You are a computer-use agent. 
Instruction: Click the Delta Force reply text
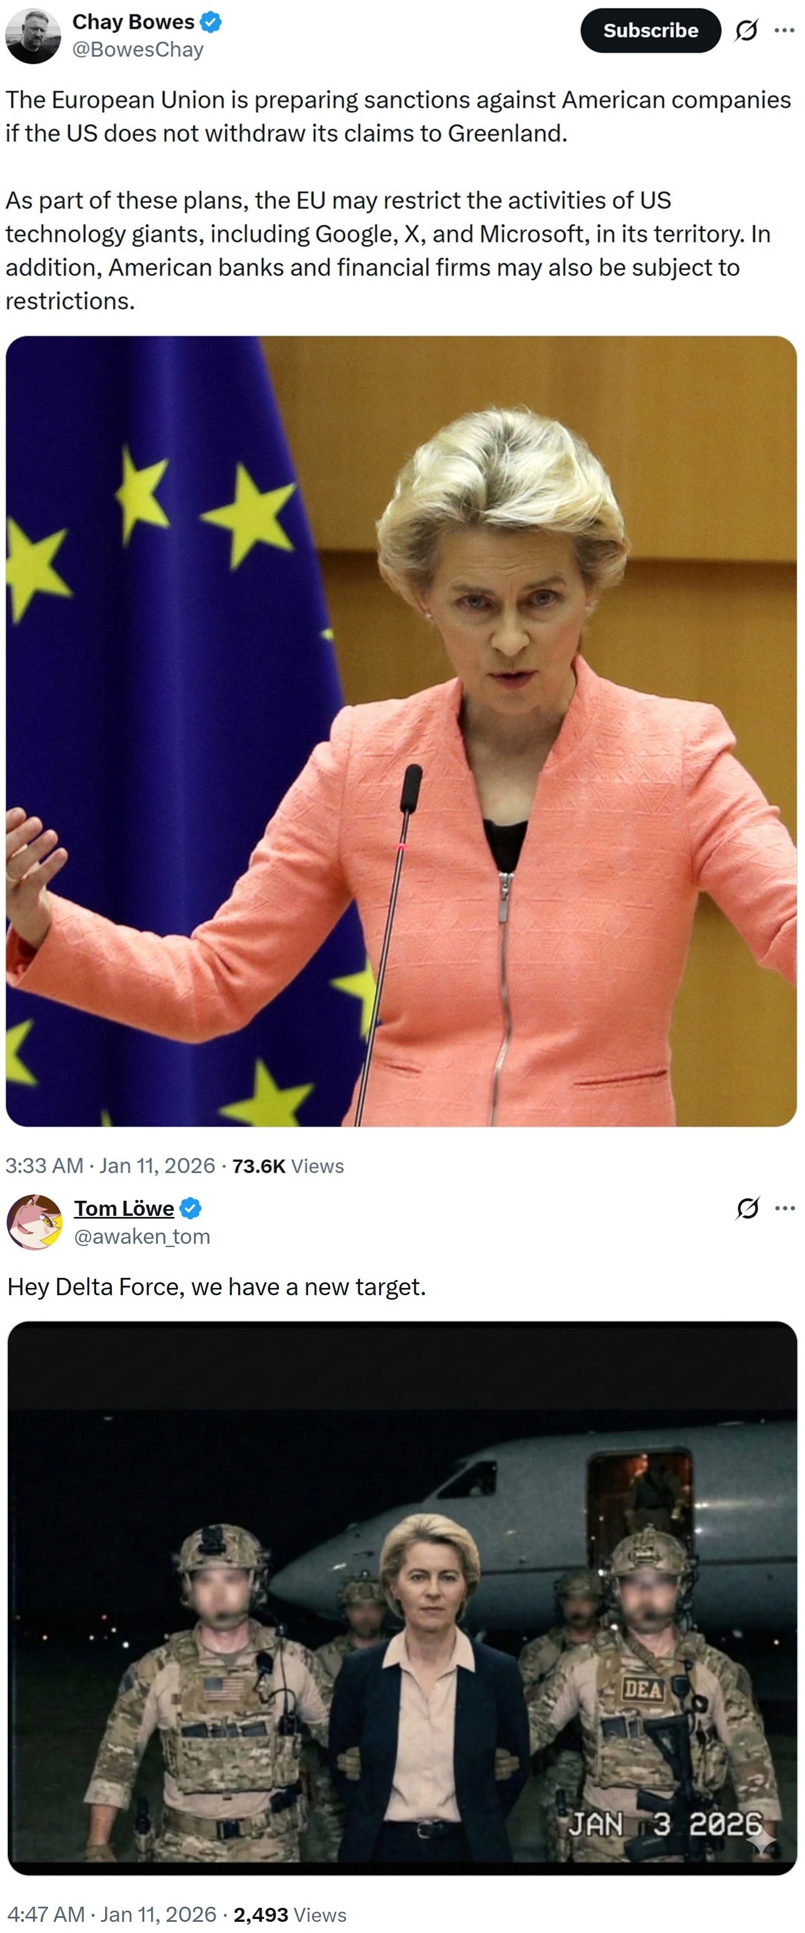click(217, 1287)
